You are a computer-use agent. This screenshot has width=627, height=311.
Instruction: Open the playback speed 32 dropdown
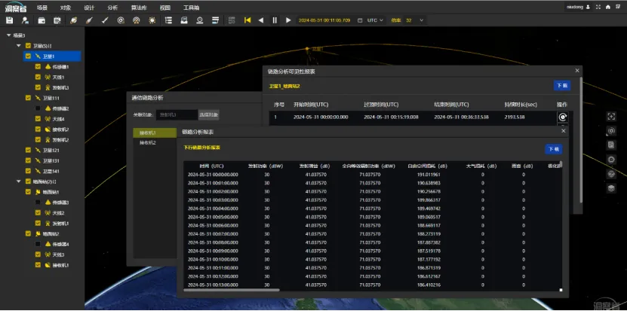point(413,20)
